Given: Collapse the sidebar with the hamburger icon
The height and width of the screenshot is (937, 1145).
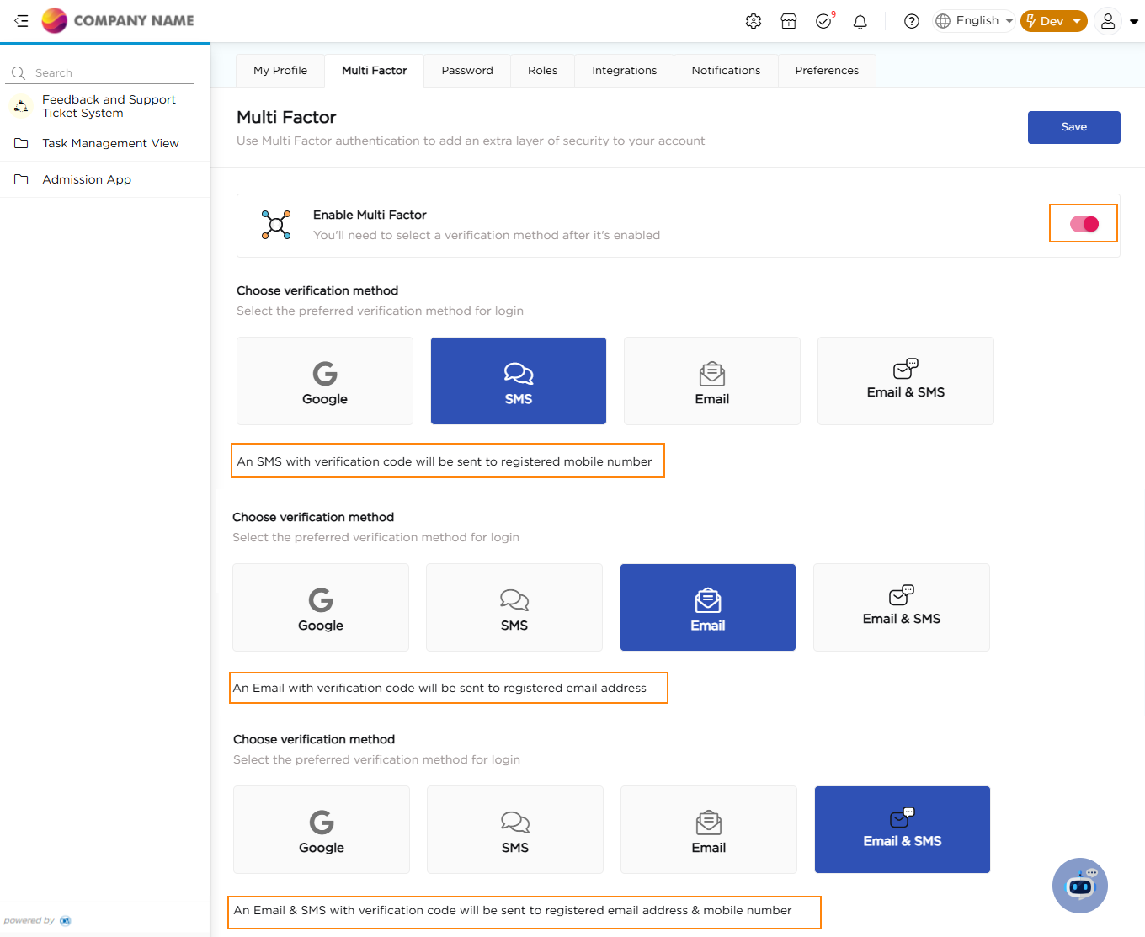Looking at the screenshot, I should [21, 21].
